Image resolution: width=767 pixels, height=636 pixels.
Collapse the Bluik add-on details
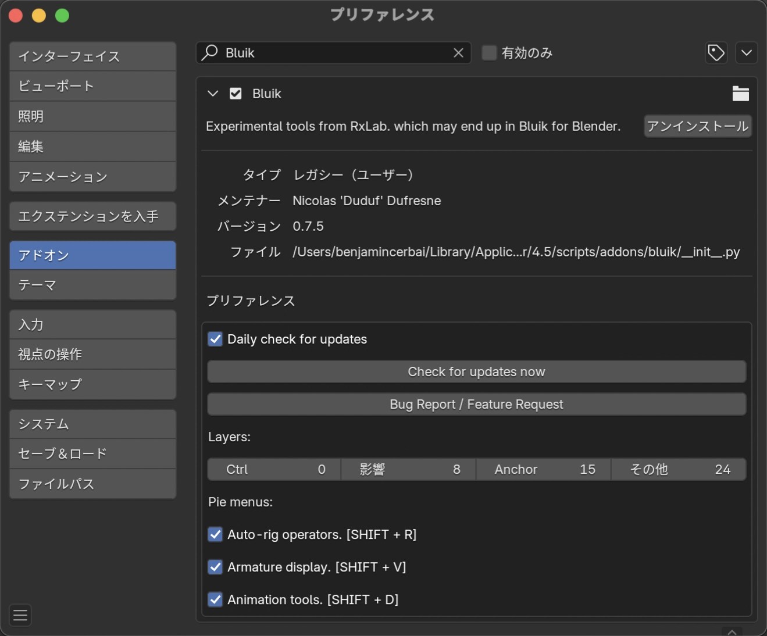pyautogui.click(x=213, y=94)
